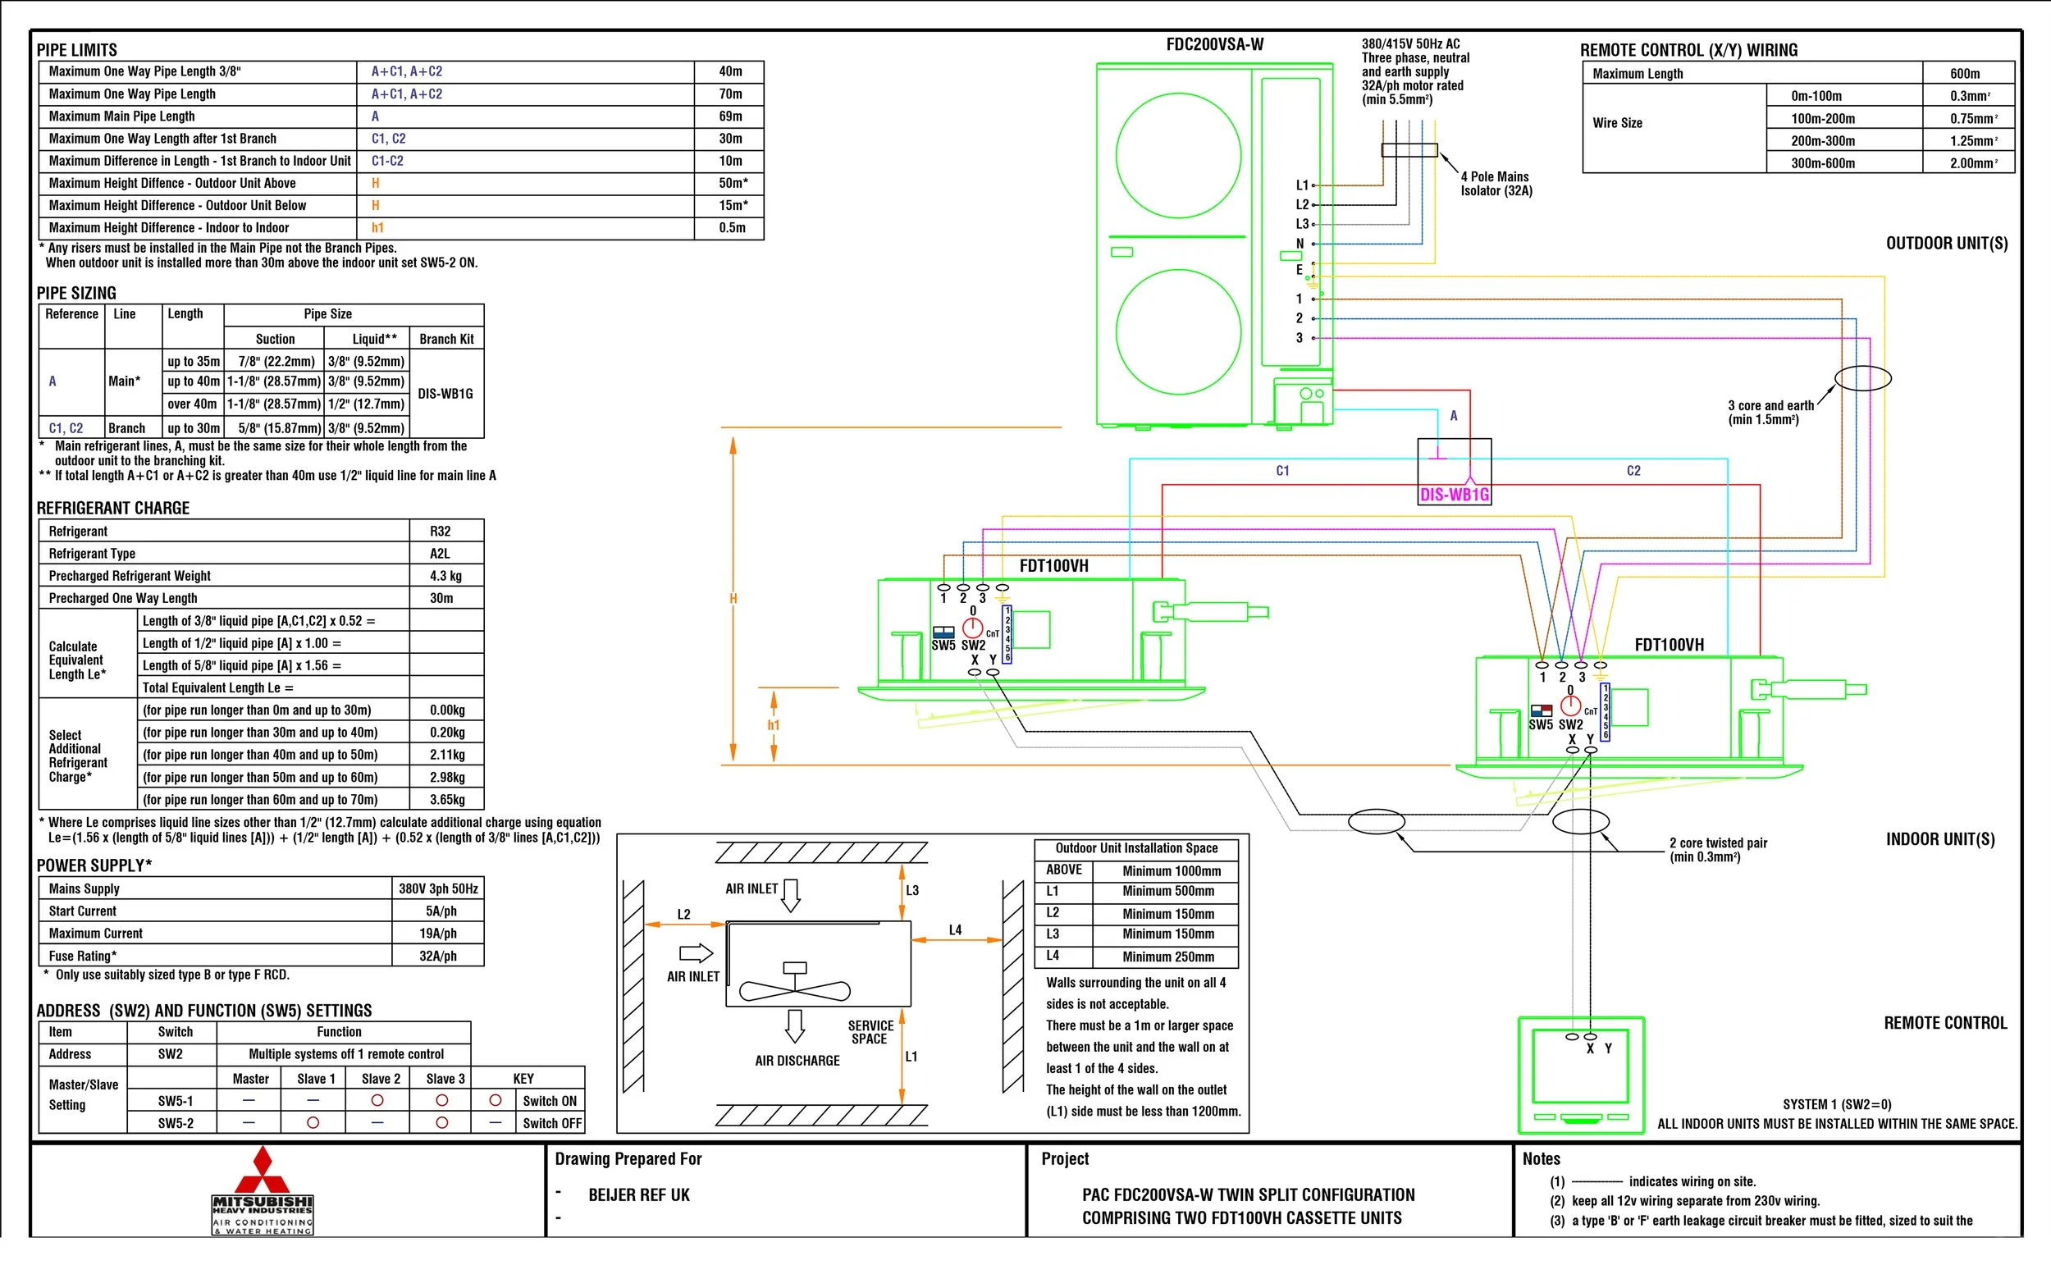2051x1265 pixels.
Task: Click the SYSTEM 1 (SW2=0) label
Action: coord(1837,1103)
